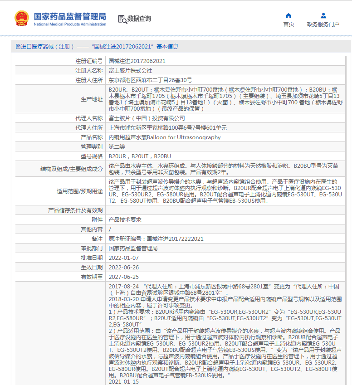Click the 结构及组成/主要组成成分 row label
The height and width of the screenshot is (385, 352).
coord(72,169)
